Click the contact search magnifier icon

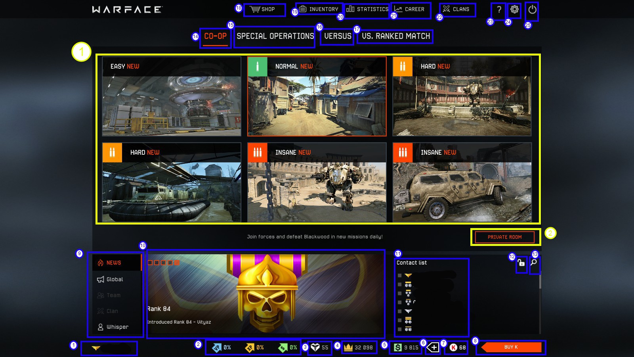coord(534,263)
